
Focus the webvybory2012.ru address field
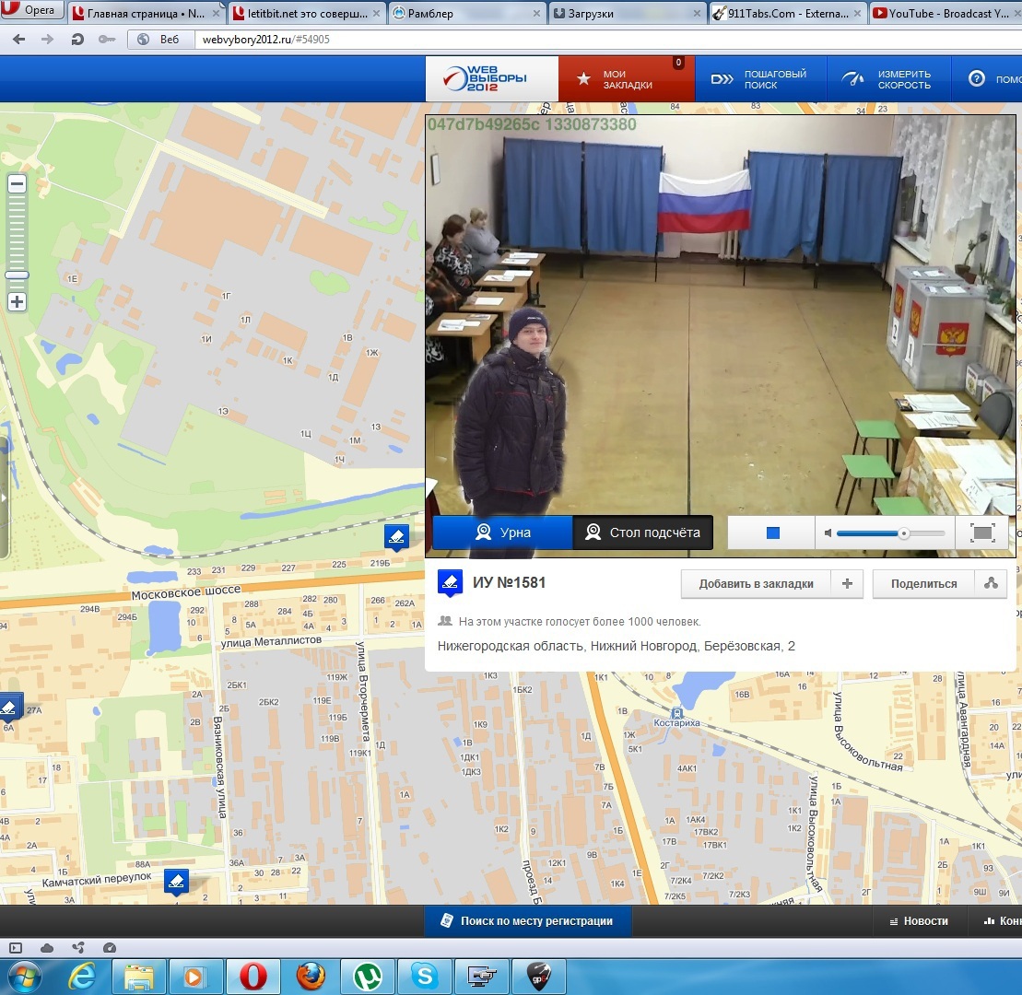coord(606,39)
